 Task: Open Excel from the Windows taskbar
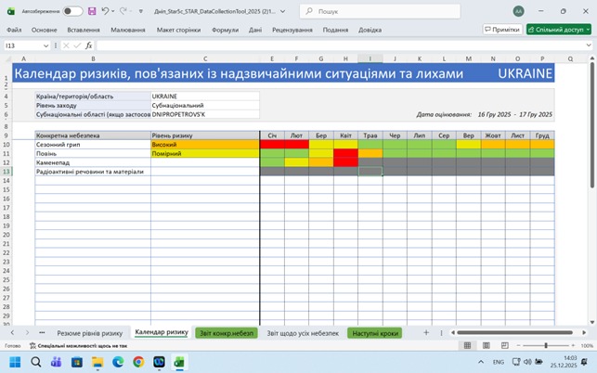tap(180, 362)
